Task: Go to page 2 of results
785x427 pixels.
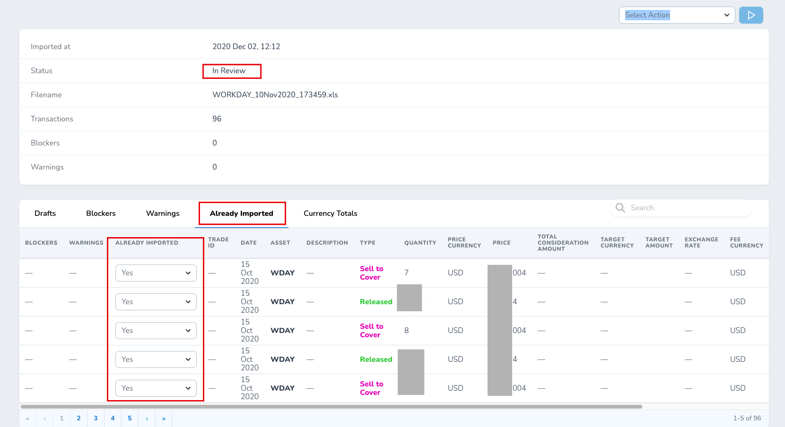Action: (x=78, y=418)
